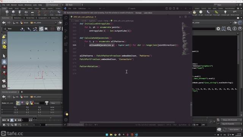
Task: Open the Houdini File menu
Action: coord(3,5)
